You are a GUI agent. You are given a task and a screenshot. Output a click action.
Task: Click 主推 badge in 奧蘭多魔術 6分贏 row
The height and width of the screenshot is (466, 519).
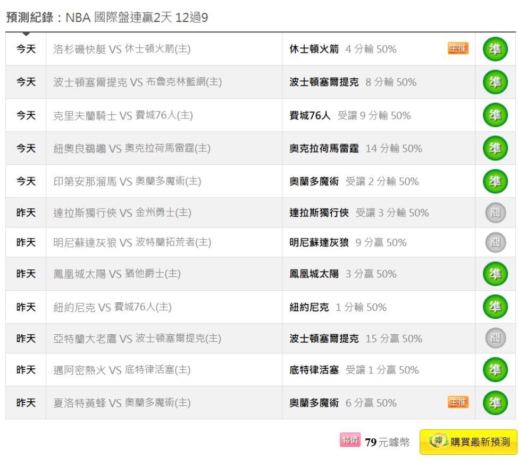click(x=458, y=402)
